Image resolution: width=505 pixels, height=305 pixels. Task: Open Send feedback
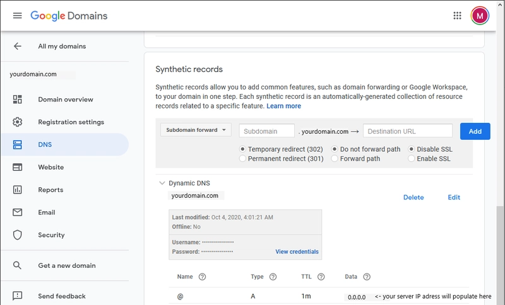point(62,296)
